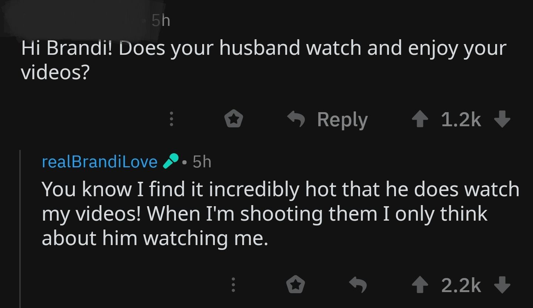Reply to the 'Hi Brandi!' comment
The image size is (533, 308).
point(328,120)
